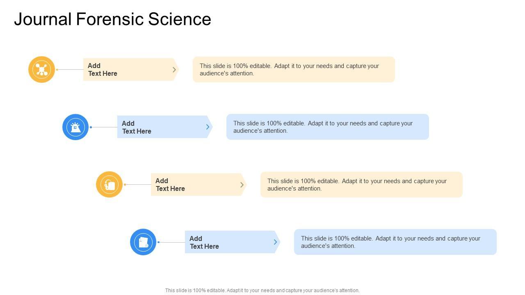Click the chevron on the first blue label
The width and height of the screenshot is (525, 295).
(208, 127)
